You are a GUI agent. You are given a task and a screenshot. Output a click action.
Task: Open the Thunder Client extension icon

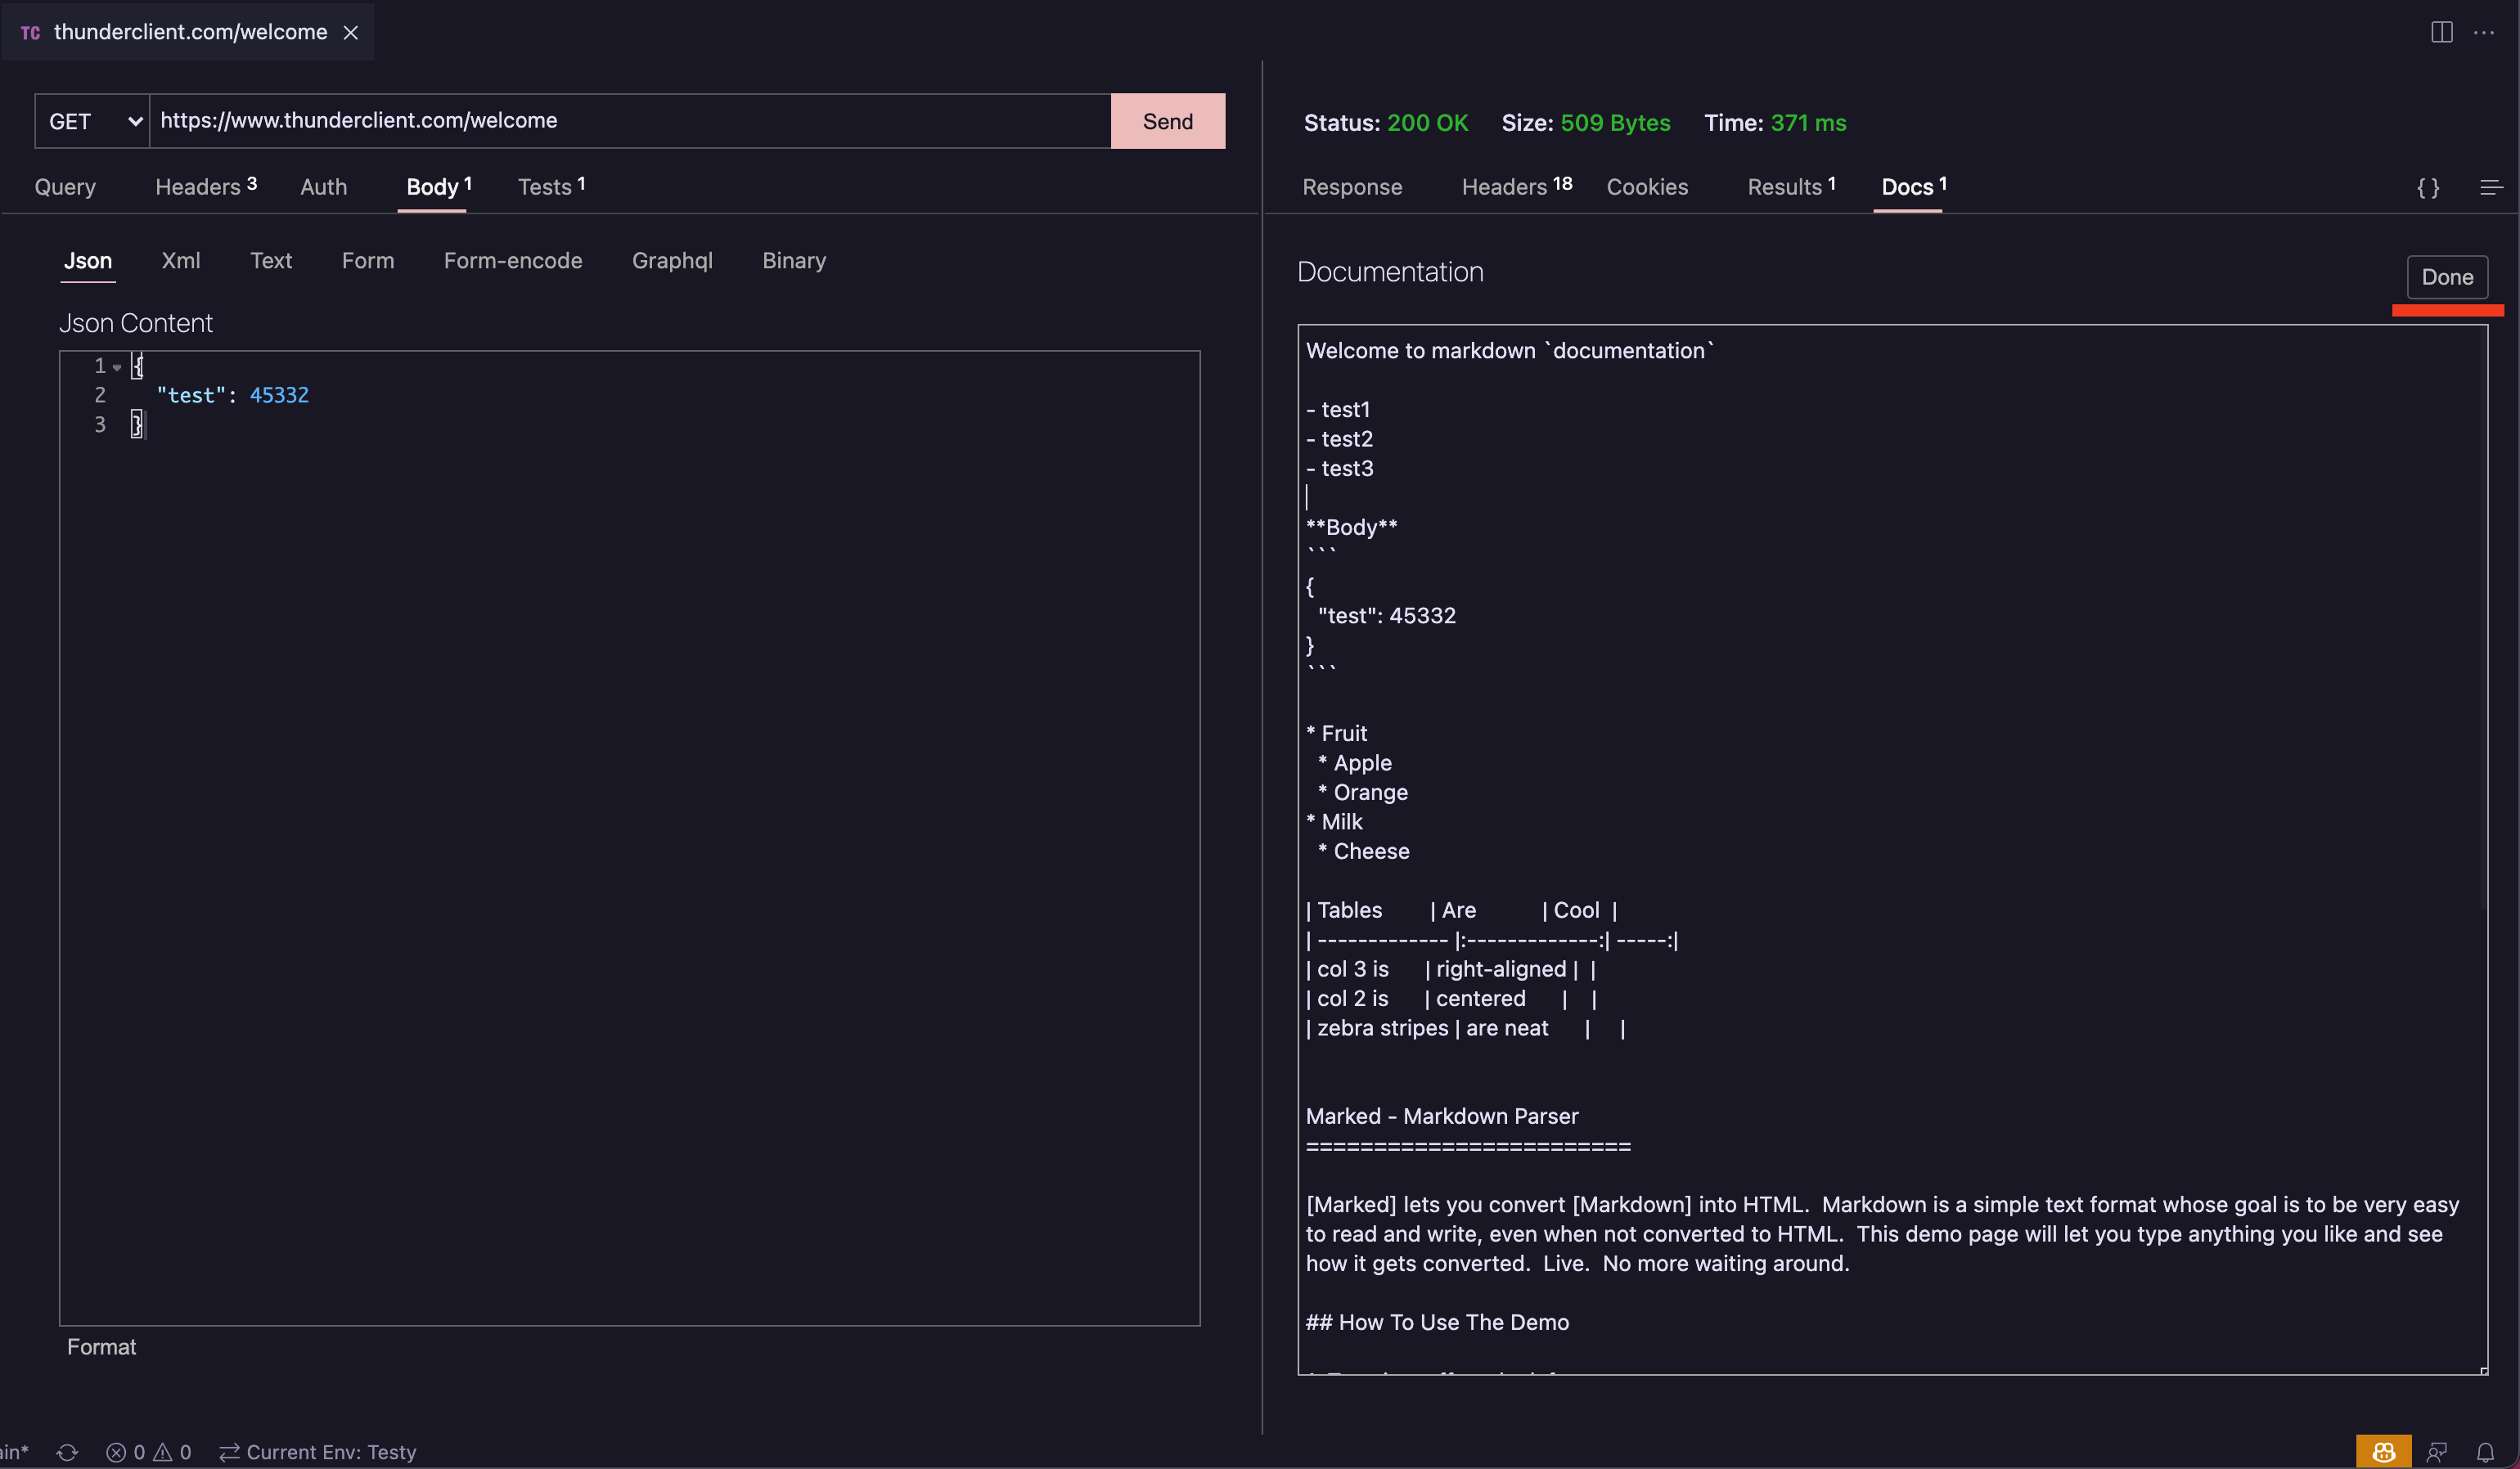click(2384, 1451)
